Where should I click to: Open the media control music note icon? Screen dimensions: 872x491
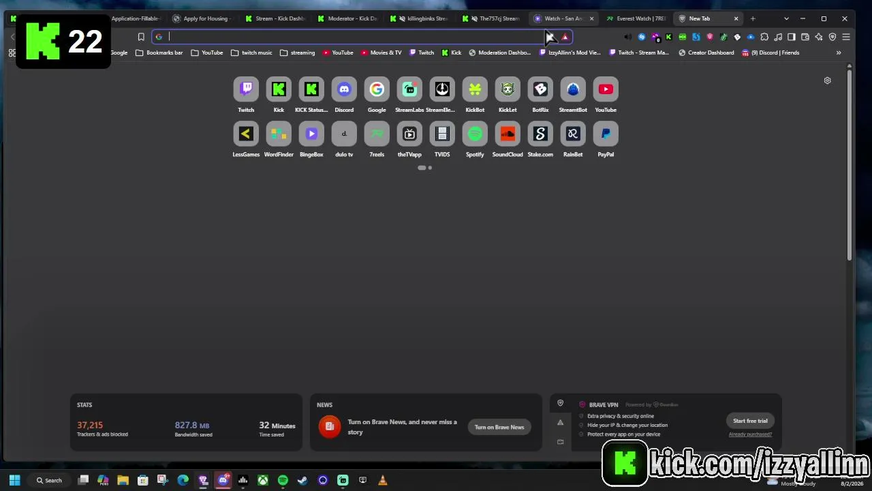coord(778,37)
